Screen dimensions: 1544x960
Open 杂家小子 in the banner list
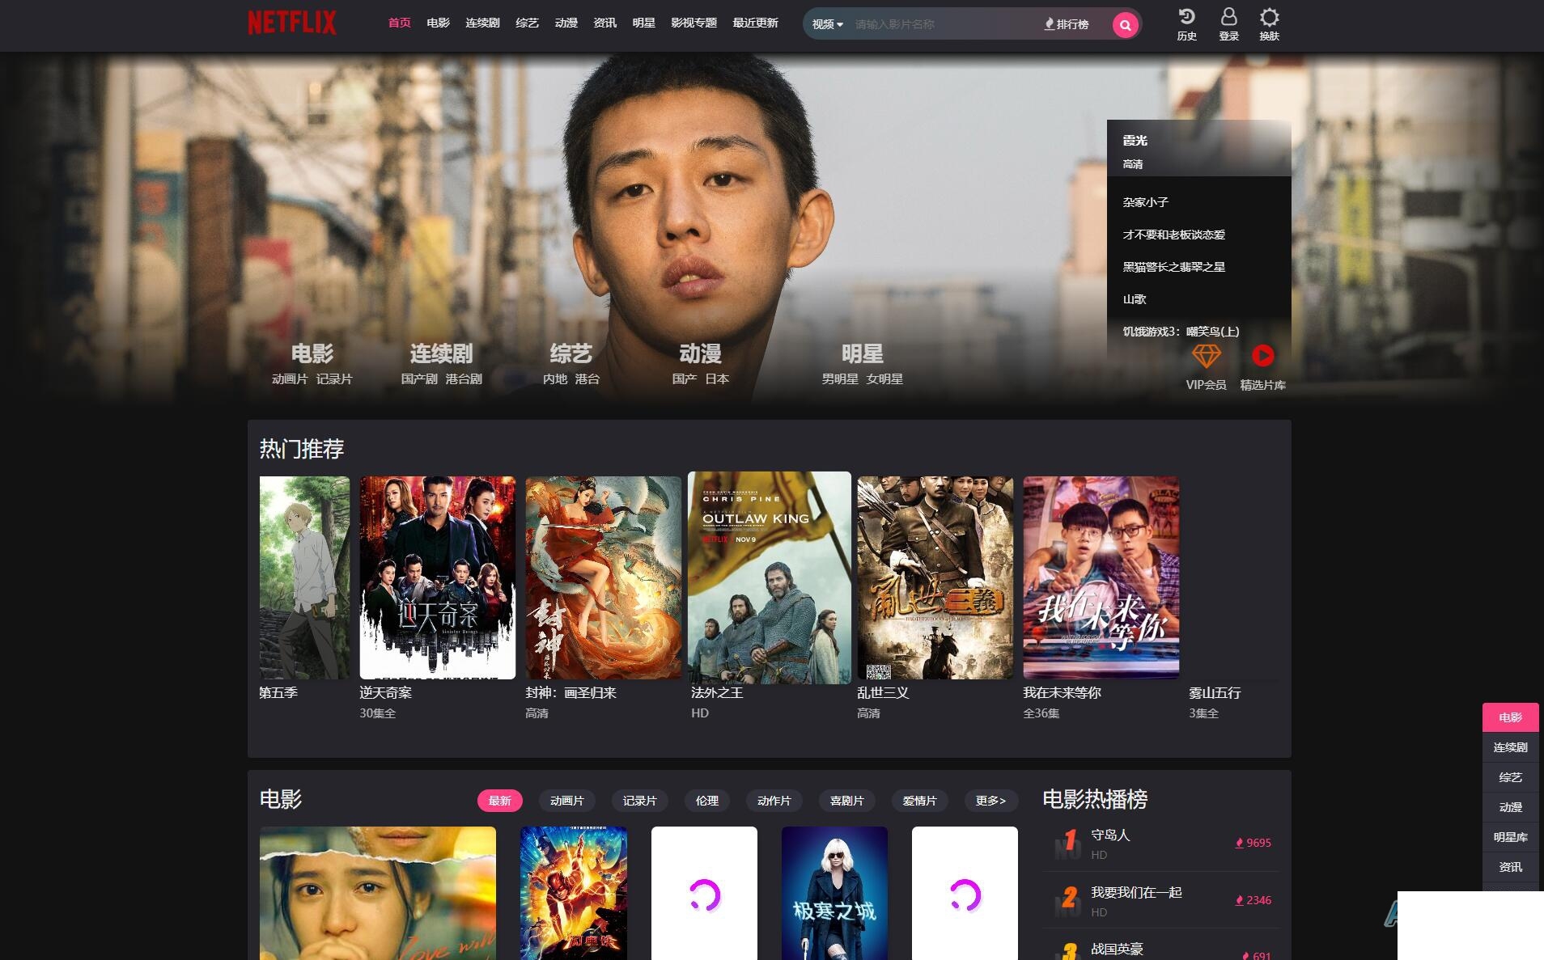click(x=1145, y=202)
